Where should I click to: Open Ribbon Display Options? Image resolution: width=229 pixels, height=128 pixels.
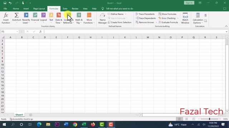pyautogui.click(x=200, y=3)
